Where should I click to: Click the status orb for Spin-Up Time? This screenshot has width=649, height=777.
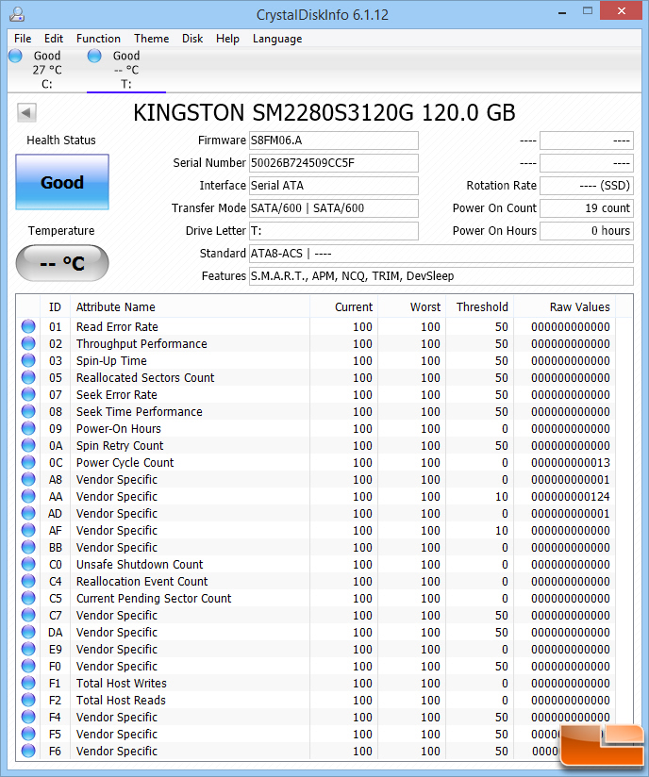pyautogui.click(x=28, y=360)
